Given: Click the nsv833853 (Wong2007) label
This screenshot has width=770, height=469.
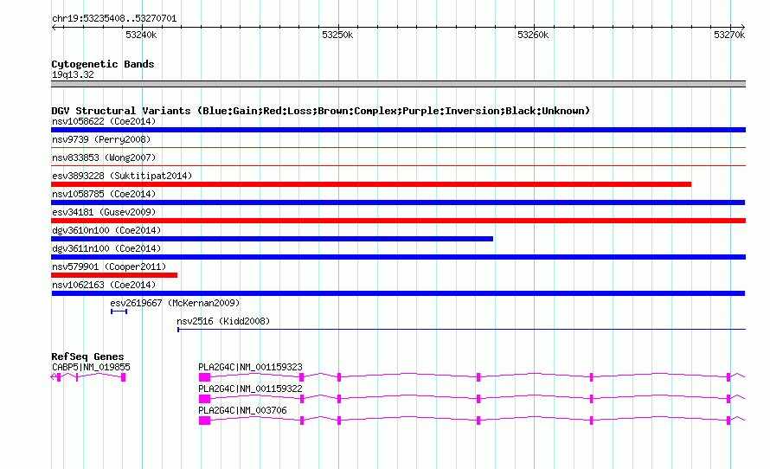Looking at the screenshot, I should 104,157.
